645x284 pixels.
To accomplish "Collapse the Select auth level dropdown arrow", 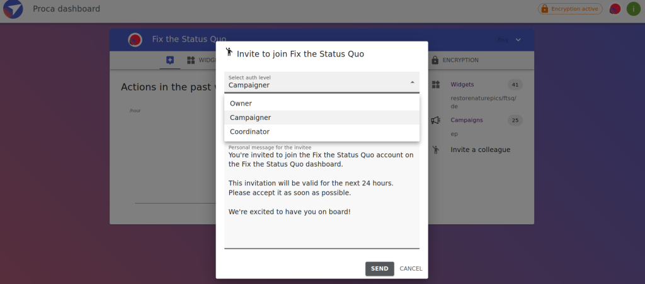I will coord(412,82).
